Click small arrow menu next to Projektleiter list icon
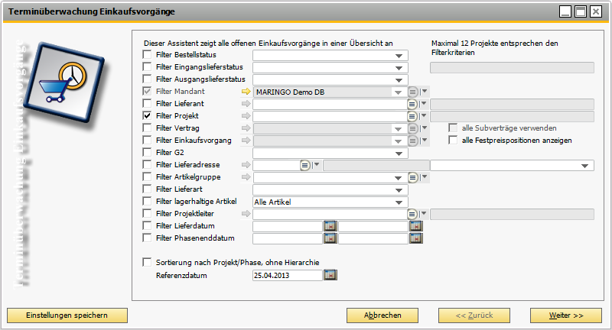The width and height of the screenshot is (612, 330). click(424, 214)
